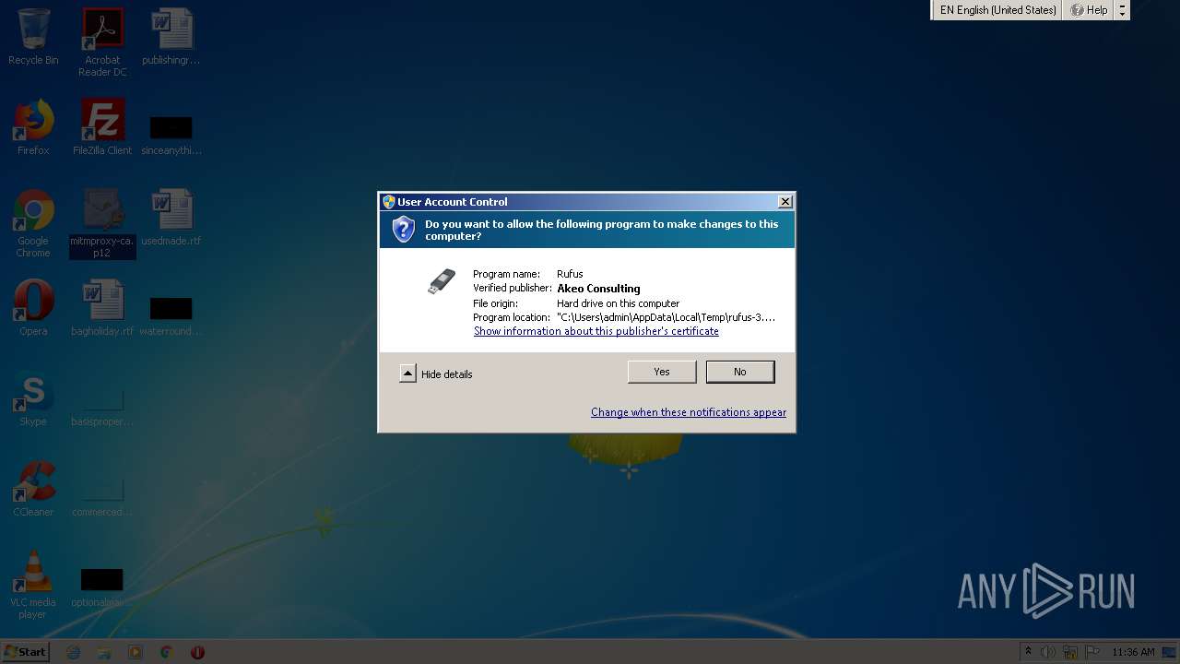Click the network tray icon
1180x664 pixels.
tap(1070, 652)
